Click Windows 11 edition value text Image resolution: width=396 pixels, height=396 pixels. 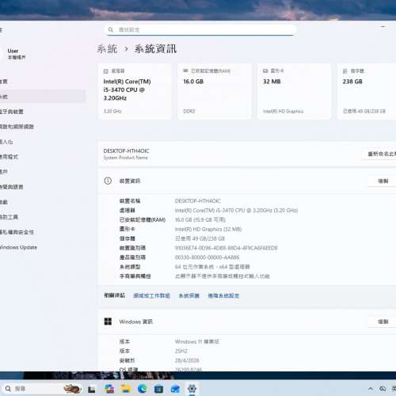tap(197, 341)
